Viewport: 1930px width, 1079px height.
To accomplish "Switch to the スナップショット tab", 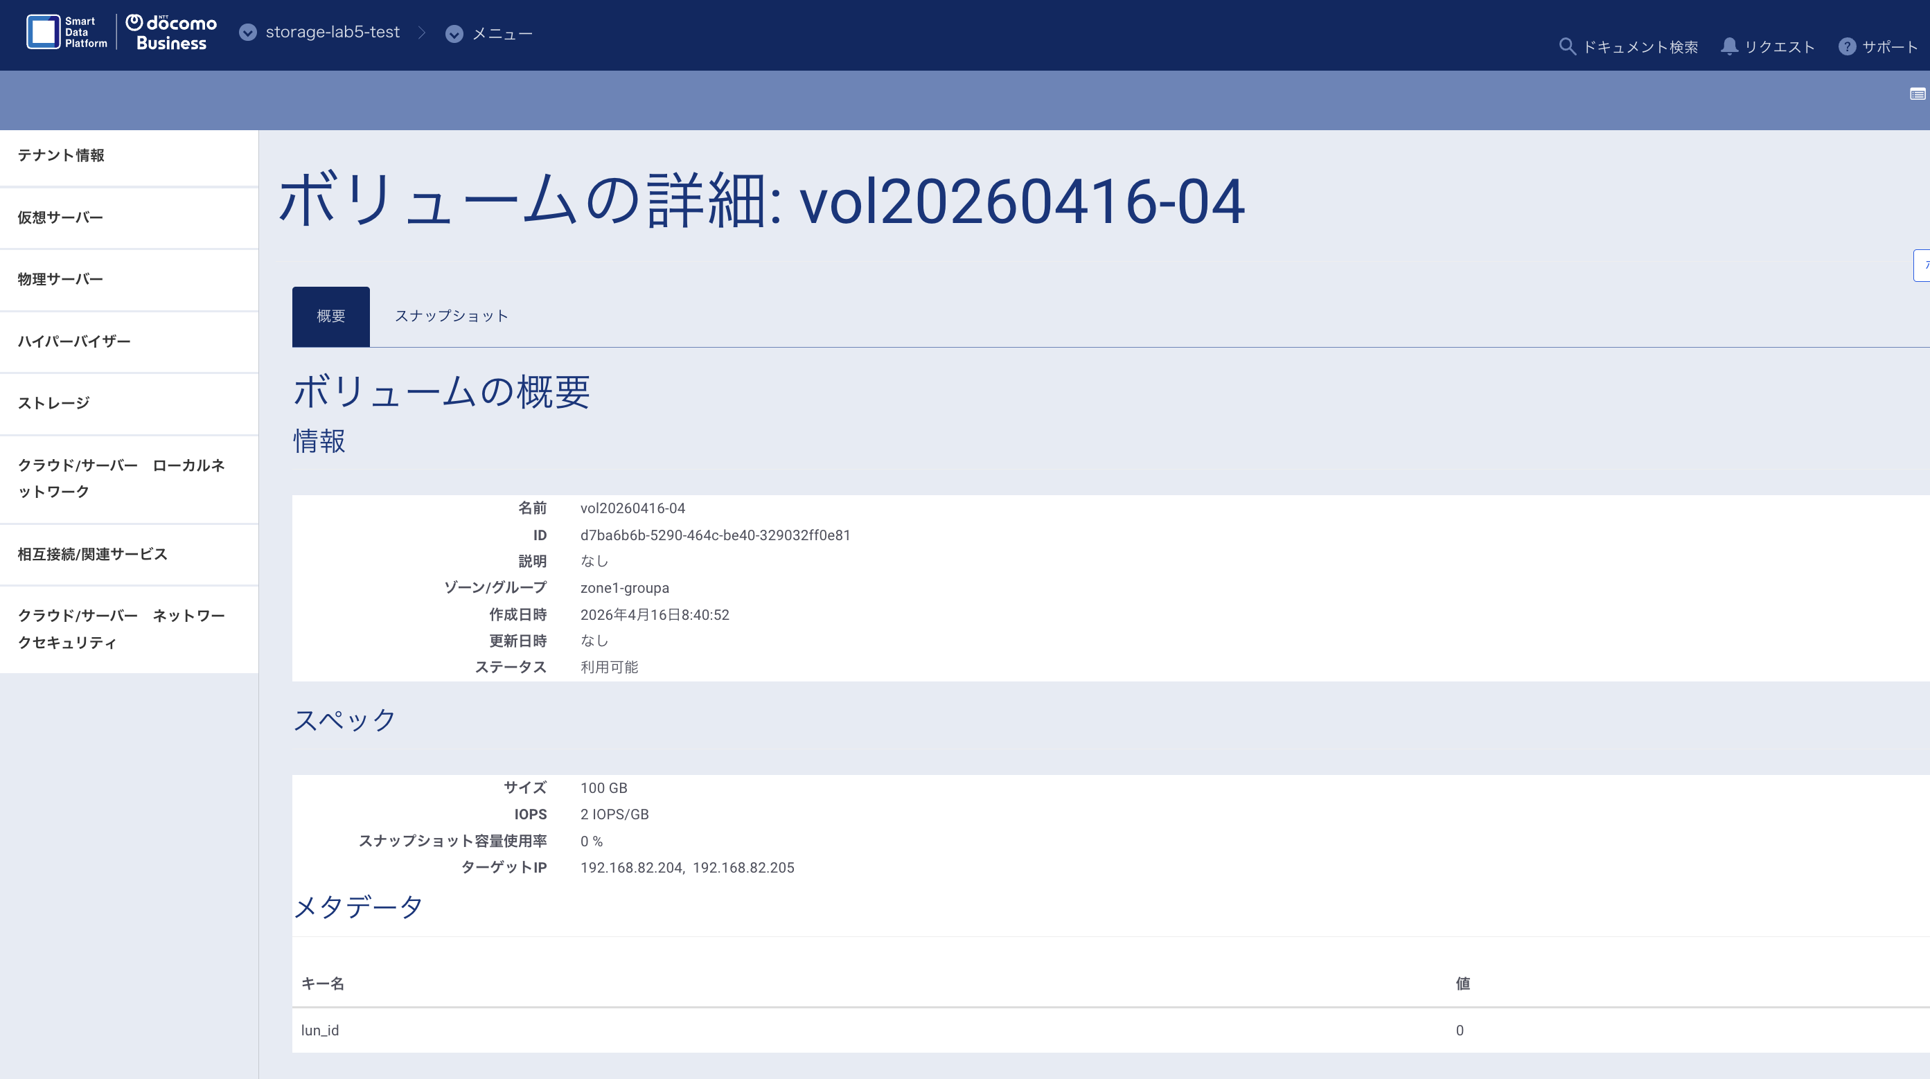I will point(451,316).
